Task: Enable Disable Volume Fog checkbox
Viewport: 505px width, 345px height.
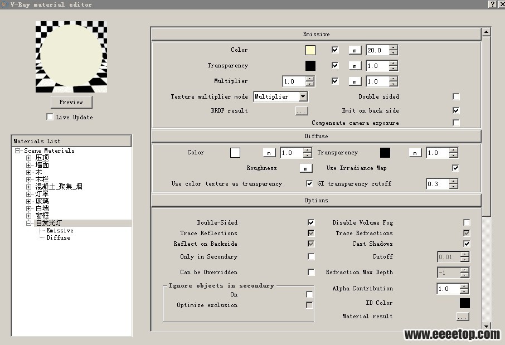Action: point(467,222)
